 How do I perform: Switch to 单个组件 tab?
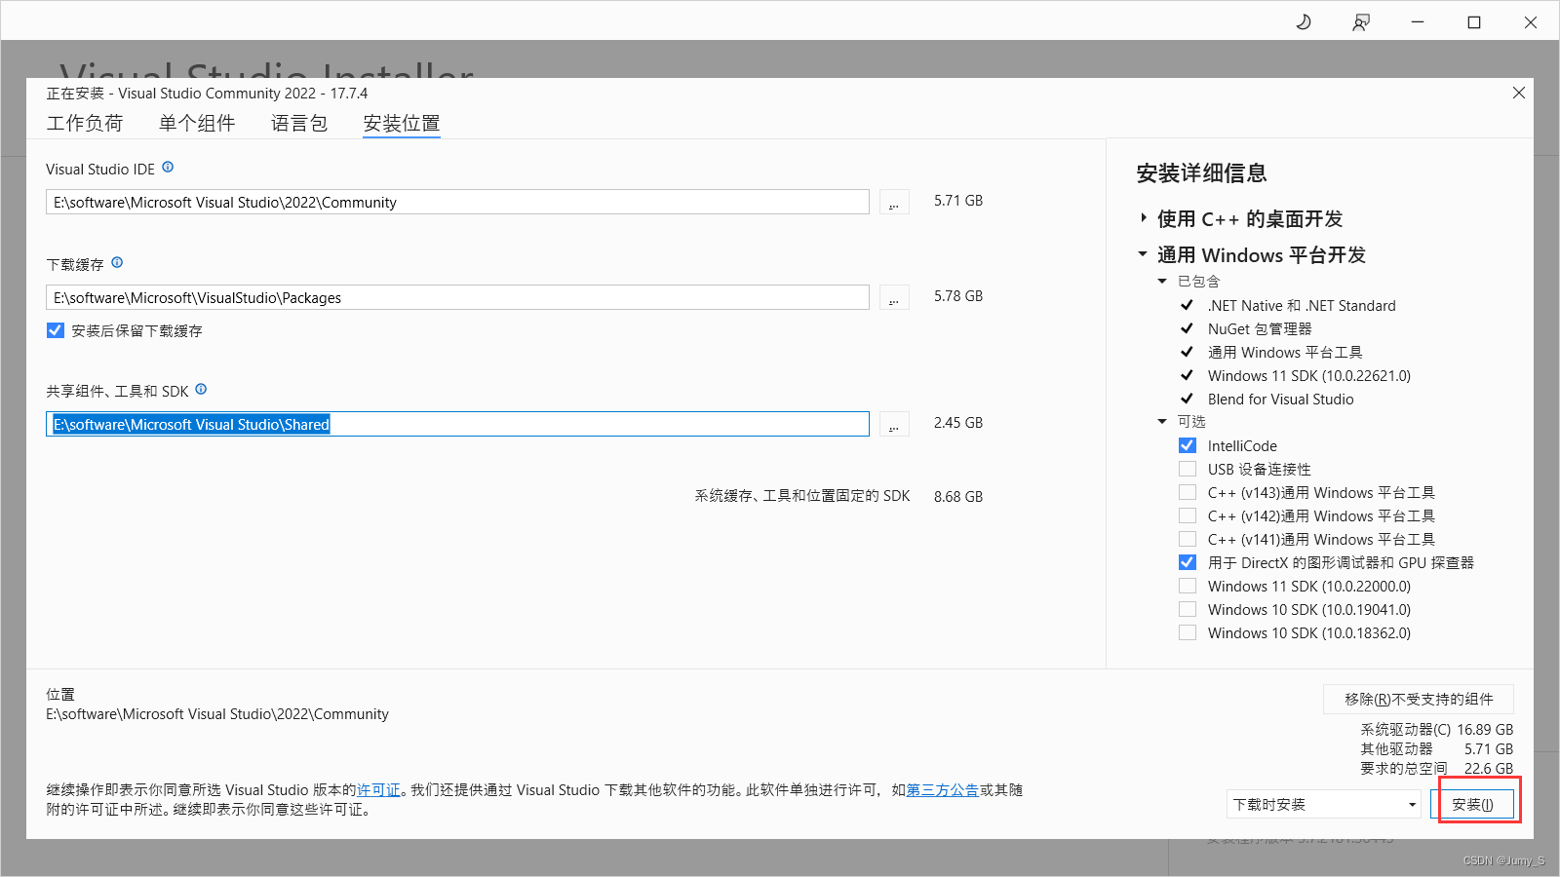(x=197, y=123)
